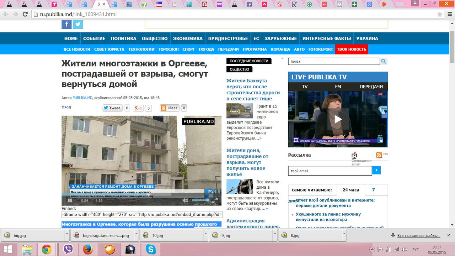The image size is (455, 256).
Task: Select the TV tab in live widget
Action: click(305, 87)
